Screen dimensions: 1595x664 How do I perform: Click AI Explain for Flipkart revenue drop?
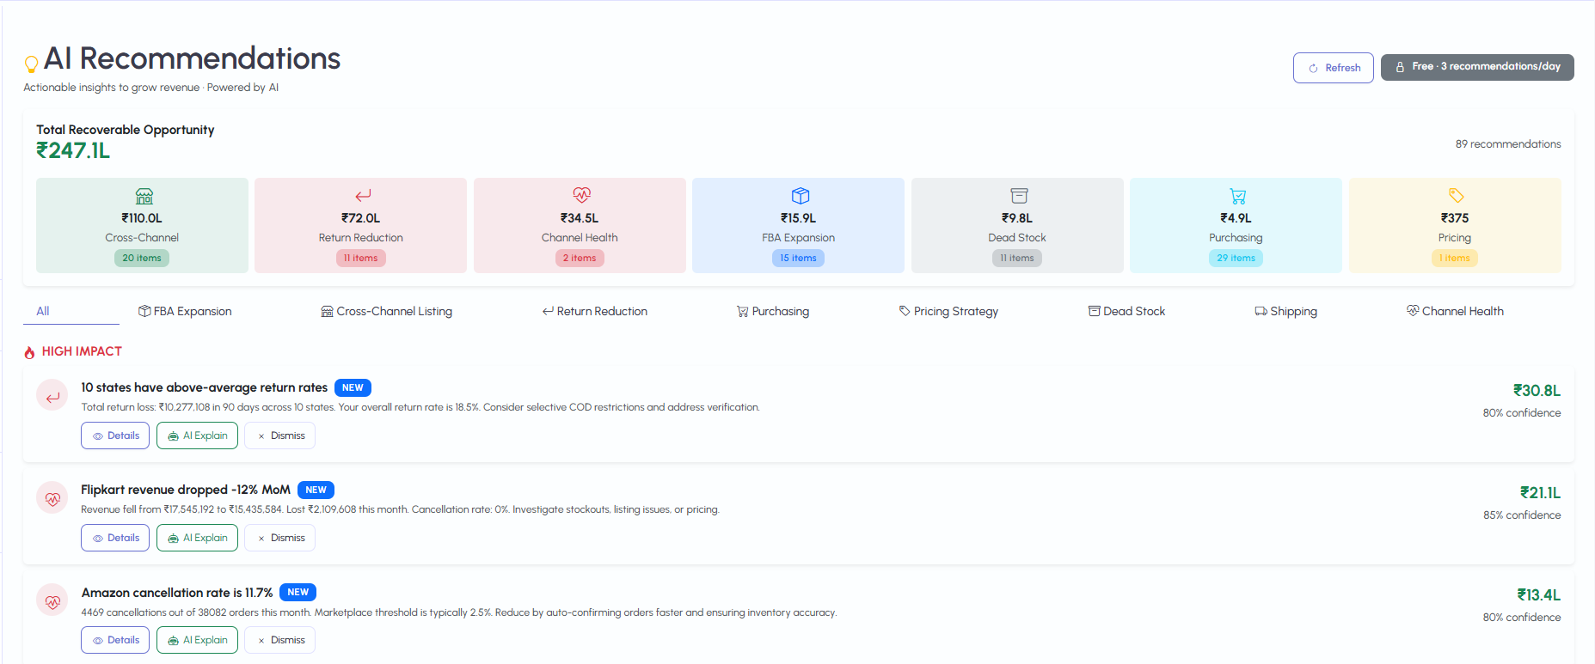(x=197, y=538)
